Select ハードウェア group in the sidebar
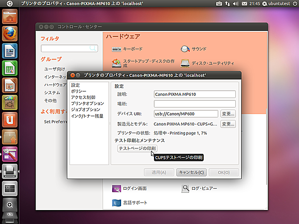The image size is (299, 224). point(55,85)
